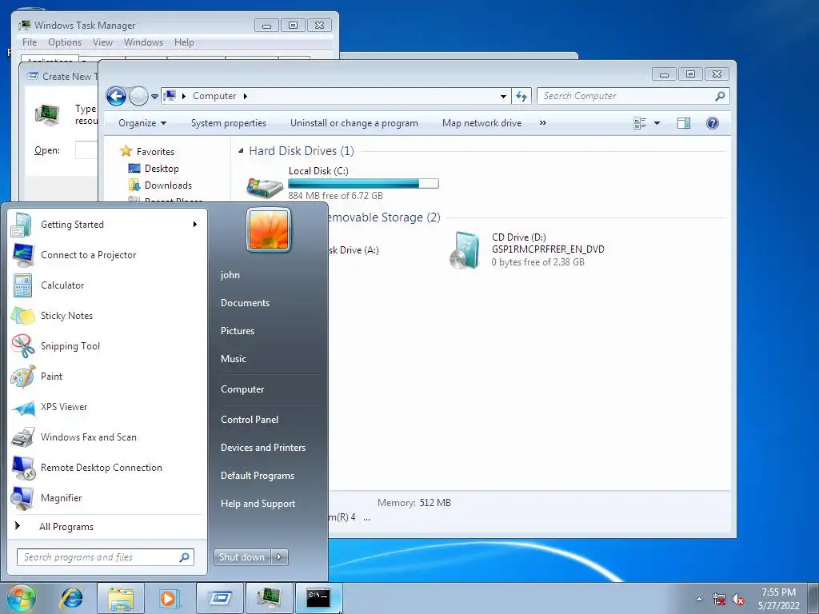Click the Search Computer field
Image resolution: width=819 pixels, height=614 pixels.
(x=633, y=96)
